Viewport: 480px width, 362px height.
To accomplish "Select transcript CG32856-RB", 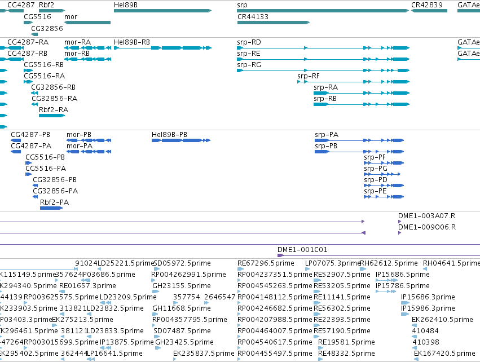I will point(53,87).
